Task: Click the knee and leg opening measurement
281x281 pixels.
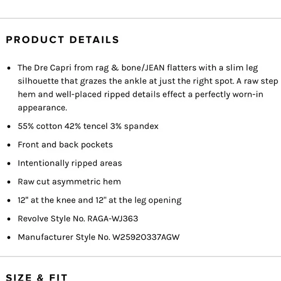Action: click(100, 201)
